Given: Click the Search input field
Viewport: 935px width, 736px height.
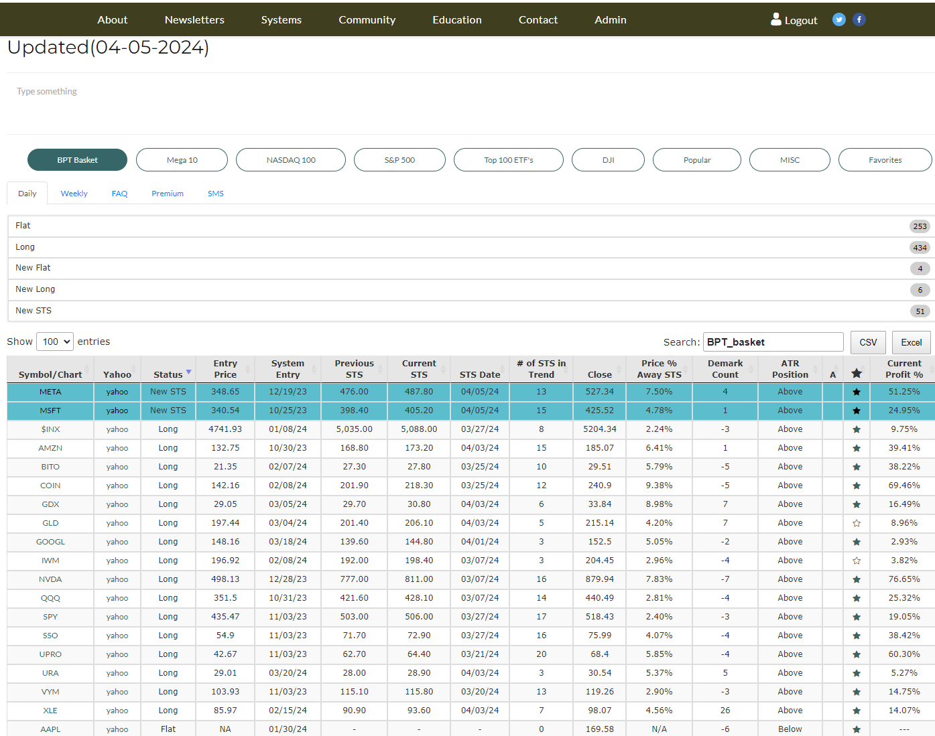Looking at the screenshot, I should click(773, 342).
